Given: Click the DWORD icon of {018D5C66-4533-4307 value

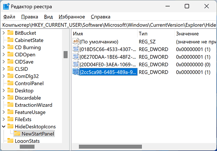Looking at the screenshot, I should tap(76, 49).
